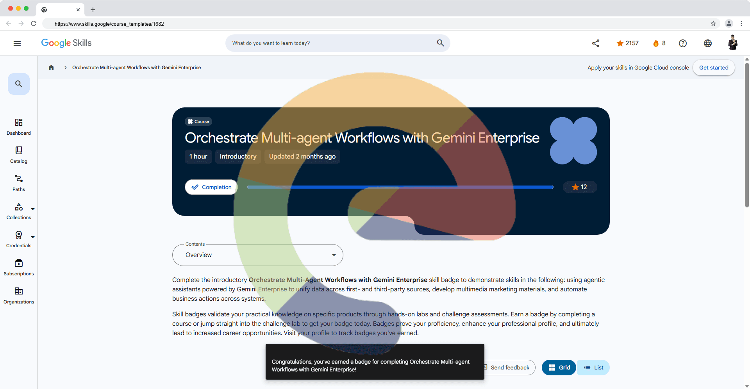
Task: Open the Chrome three-dot menu
Action: click(x=741, y=23)
